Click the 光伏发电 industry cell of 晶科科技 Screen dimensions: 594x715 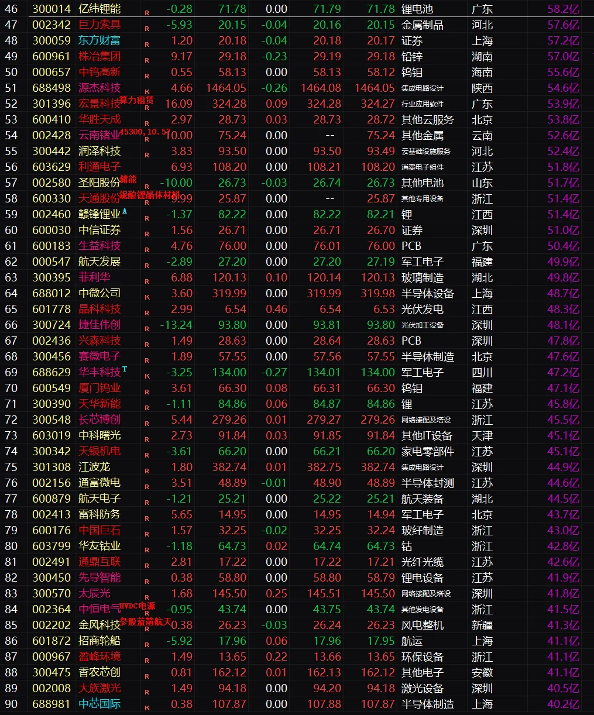[x=423, y=309]
